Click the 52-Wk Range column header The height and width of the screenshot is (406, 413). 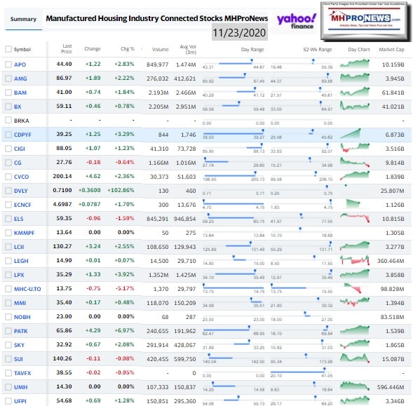coord(318,49)
